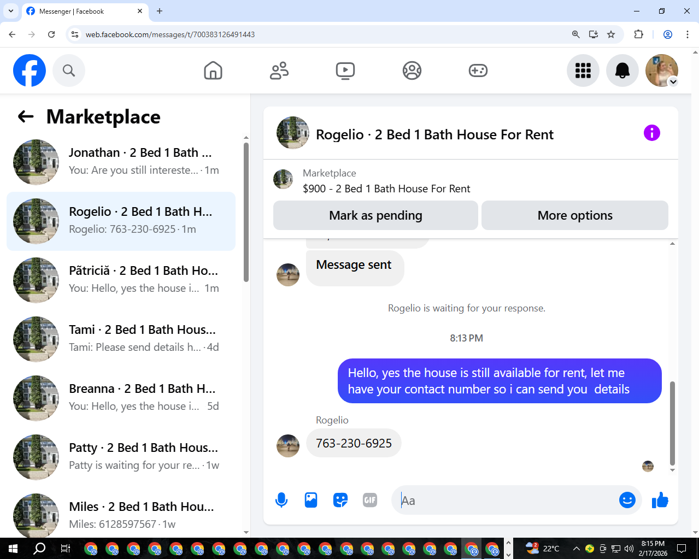Screen dimensions: 699x559
Task: Open Tami's conversation in the list
Action: (x=121, y=339)
